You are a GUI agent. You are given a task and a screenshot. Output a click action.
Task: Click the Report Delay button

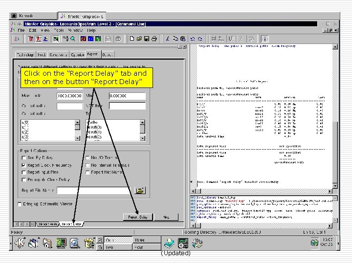(x=137, y=217)
